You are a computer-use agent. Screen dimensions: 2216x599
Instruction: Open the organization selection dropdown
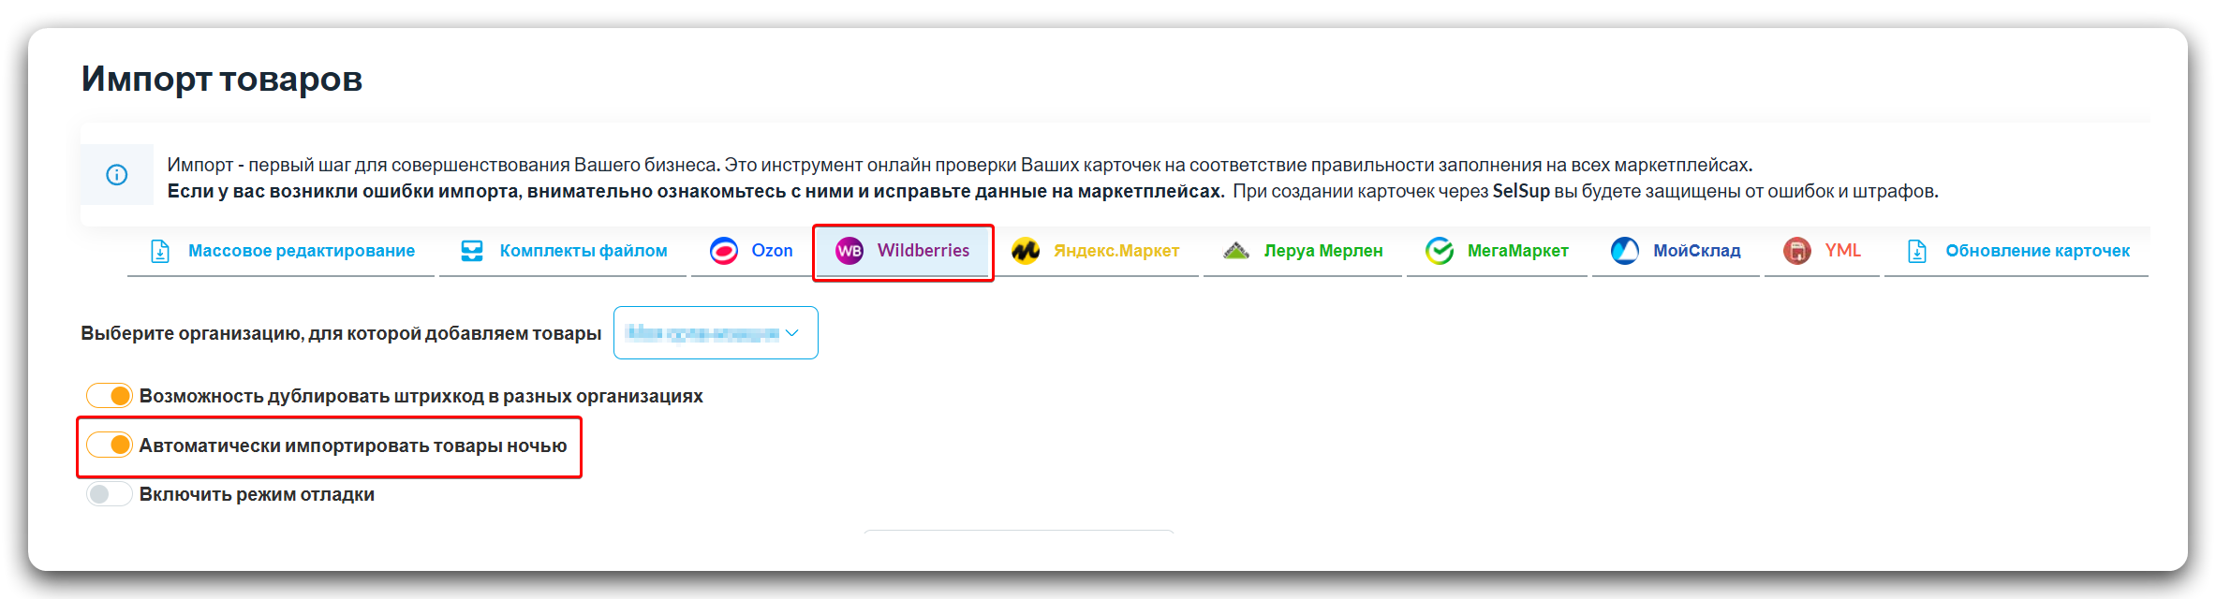(x=702, y=333)
